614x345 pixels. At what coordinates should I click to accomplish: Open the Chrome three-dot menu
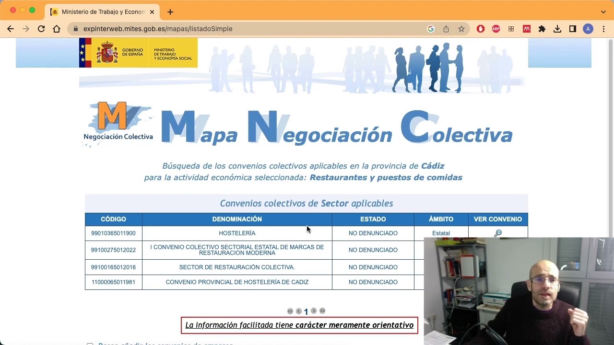pos(603,29)
